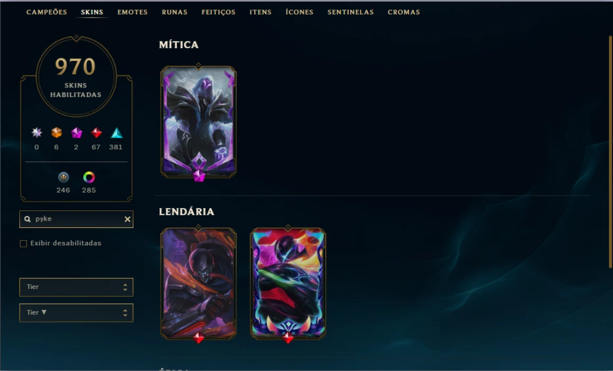Click the magnifier icon in search box
Viewport: 613px width, 371px height.
[28, 219]
